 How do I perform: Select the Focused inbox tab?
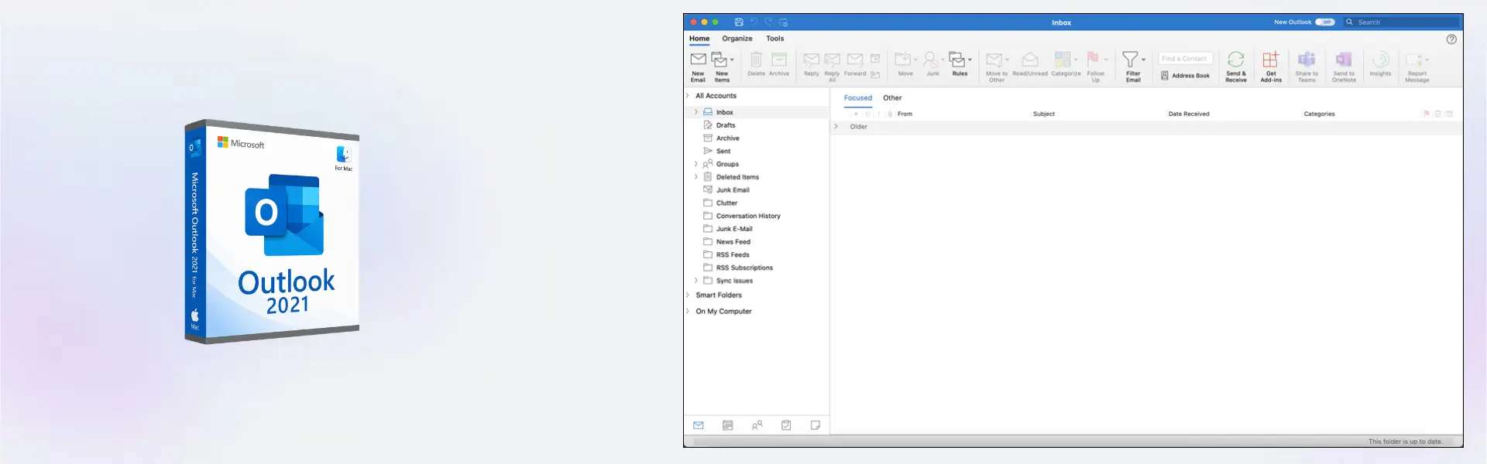858,98
